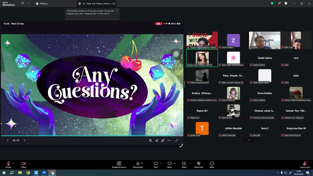Select Najla Daviana Kiani's tile
Viewport: 313px width, 176px height.
point(202,75)
